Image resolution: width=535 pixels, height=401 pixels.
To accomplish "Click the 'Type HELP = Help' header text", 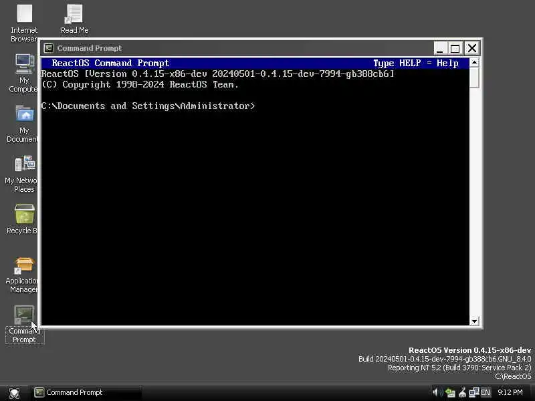I will (x=415, y=63).
